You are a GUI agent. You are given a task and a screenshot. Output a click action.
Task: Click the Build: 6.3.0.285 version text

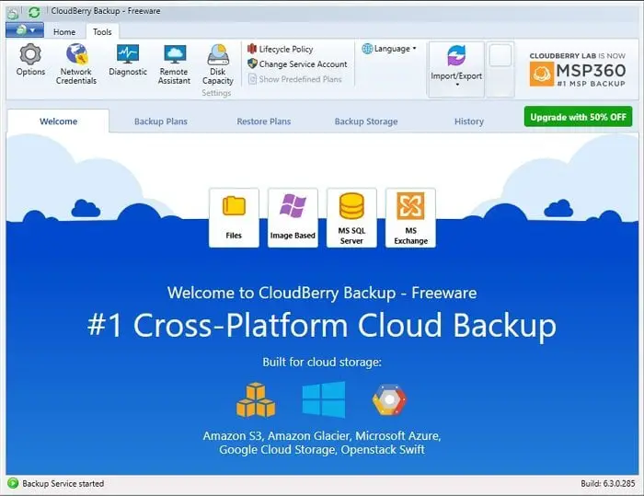[x=608, y=484]
